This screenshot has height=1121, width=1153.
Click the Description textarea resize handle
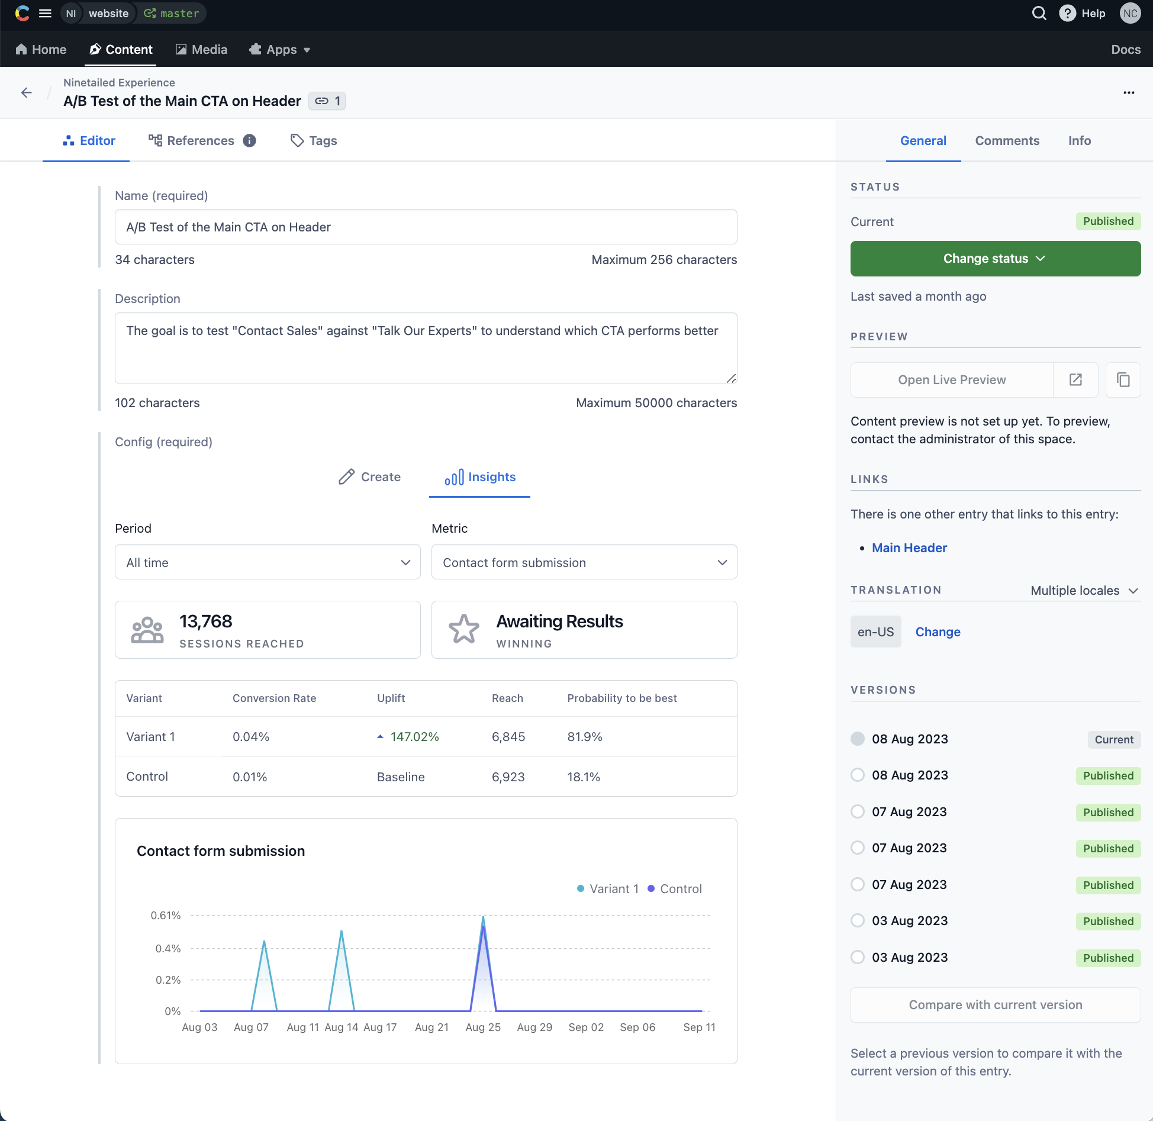[x=731, y=378]
